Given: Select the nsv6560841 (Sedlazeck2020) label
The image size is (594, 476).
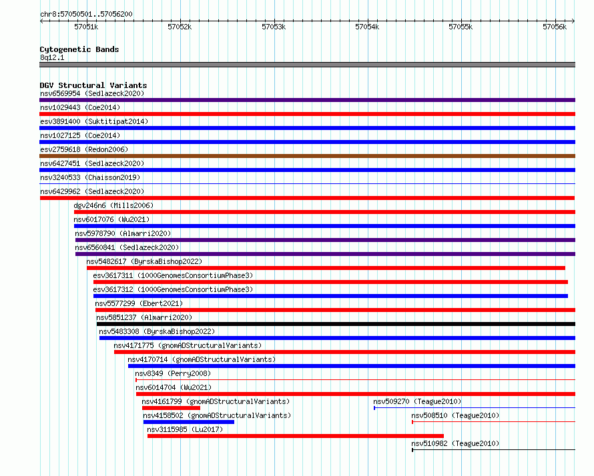Looking at the screenshot, I should point(127,247).
